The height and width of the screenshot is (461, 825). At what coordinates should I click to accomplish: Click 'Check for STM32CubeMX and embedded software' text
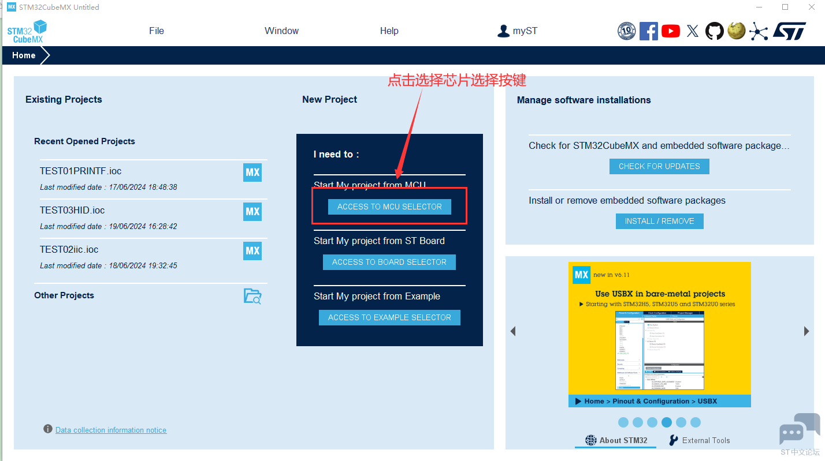click(659, 145)
